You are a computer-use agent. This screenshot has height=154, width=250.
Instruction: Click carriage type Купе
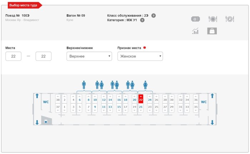coord(70,20)
